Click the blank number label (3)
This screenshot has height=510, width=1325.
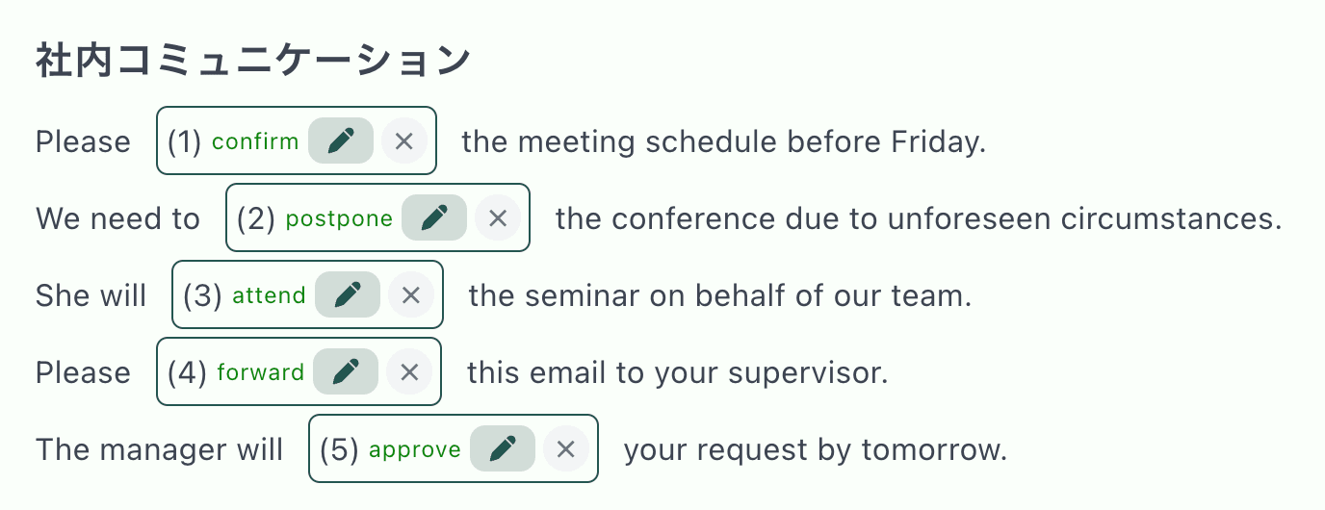point(202,295)
